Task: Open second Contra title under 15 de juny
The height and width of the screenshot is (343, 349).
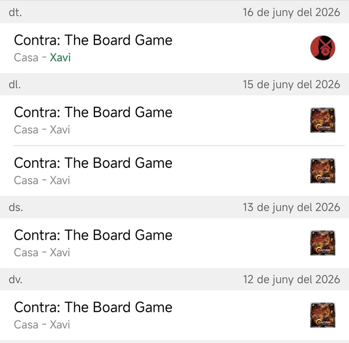Action: [93, 163]
